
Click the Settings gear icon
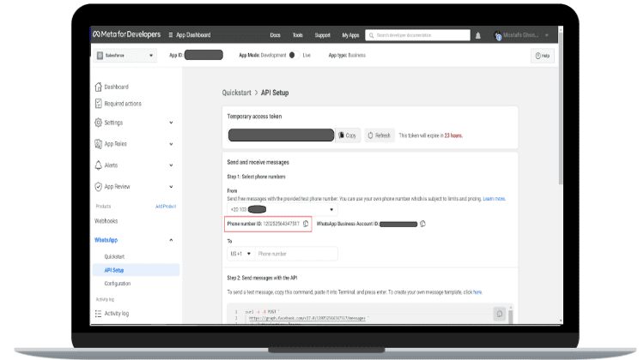(x=98, y=123)
